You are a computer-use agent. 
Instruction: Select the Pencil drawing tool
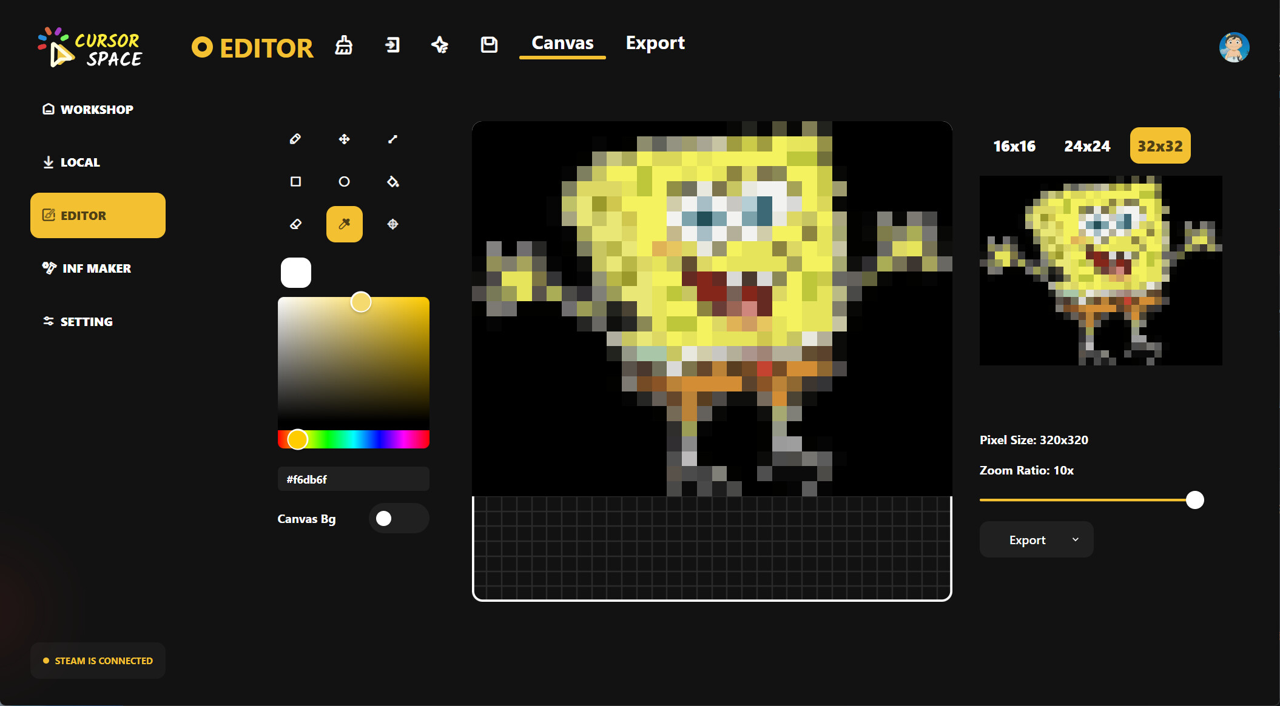pyautogui.click(x=295, y=139)
